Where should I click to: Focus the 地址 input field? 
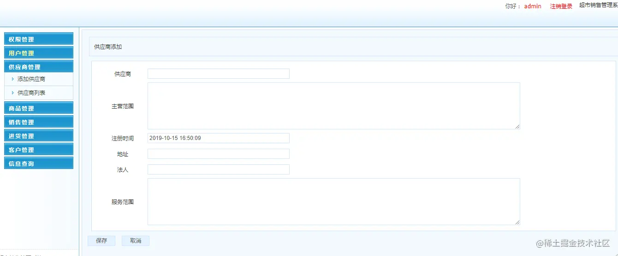pos(219,154)
